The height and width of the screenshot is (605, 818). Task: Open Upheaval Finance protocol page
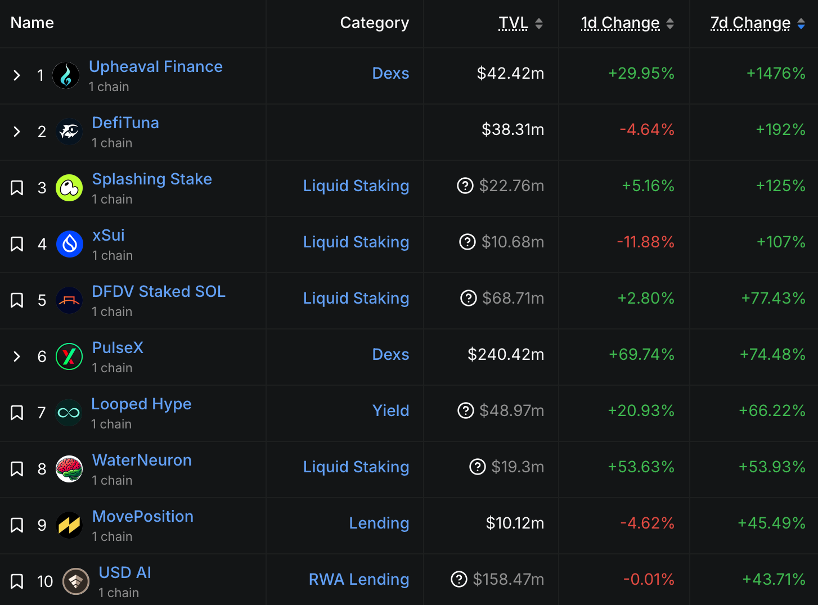(156, 66)
